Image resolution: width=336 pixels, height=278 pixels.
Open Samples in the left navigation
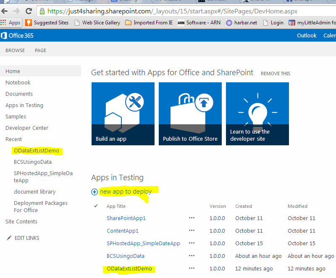point(16,116)
